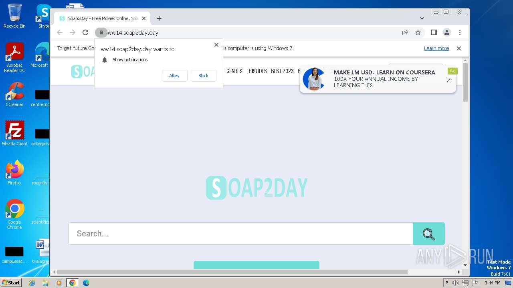Open a new browser tab
The height and width of the screenshot is (288, 513).
pos(159,18)
